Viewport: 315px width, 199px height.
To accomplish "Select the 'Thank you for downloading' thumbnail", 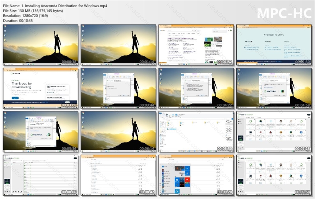I will (41, 88).
